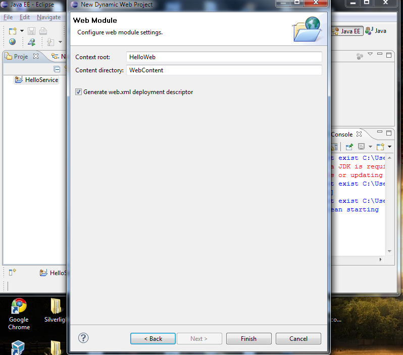This screenshot has width=403, height=355.
Task: Minimize the upper right view panel
Action: (x=380, y=54)
